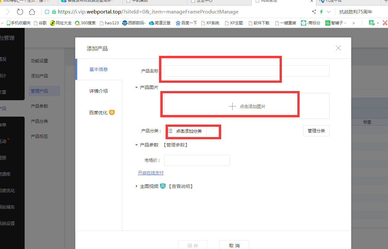Click the browser reload icon
Image resolution: width=388 pixels, height=249 pixels.
(20, 12)
